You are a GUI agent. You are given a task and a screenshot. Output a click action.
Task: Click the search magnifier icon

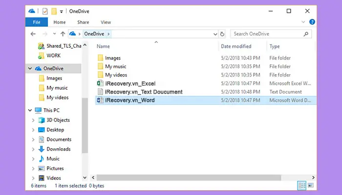pos(306,34)
